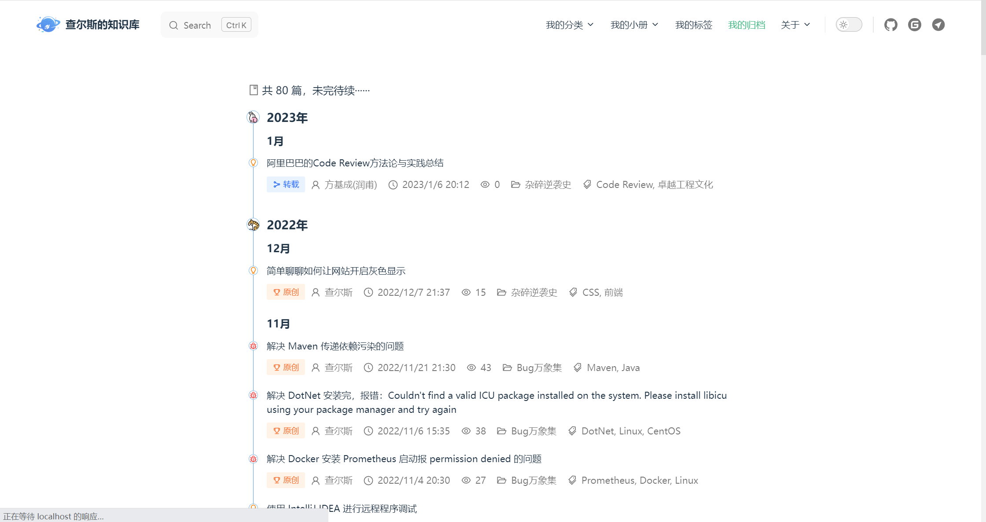The height and width of the screenshot is (522, 986).
Task: Click the planet logo icon
Action: click(x=48, y=25)
